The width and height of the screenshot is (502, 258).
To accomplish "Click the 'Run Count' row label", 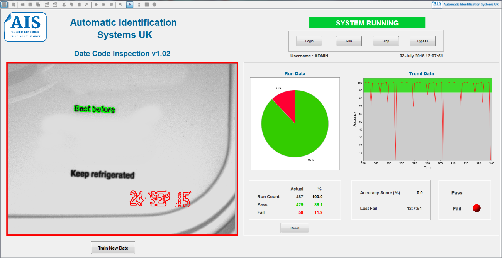I will click(x=268, y=197).
